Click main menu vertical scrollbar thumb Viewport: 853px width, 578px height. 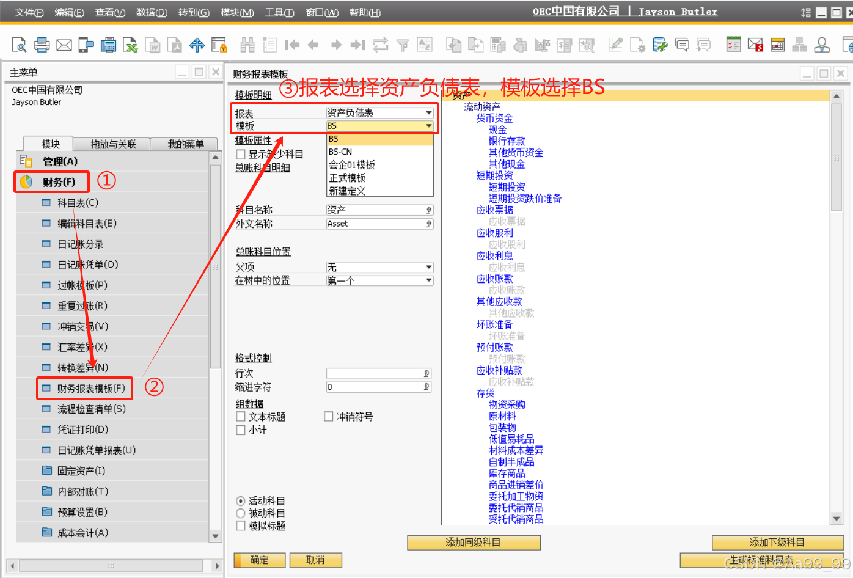215,266
